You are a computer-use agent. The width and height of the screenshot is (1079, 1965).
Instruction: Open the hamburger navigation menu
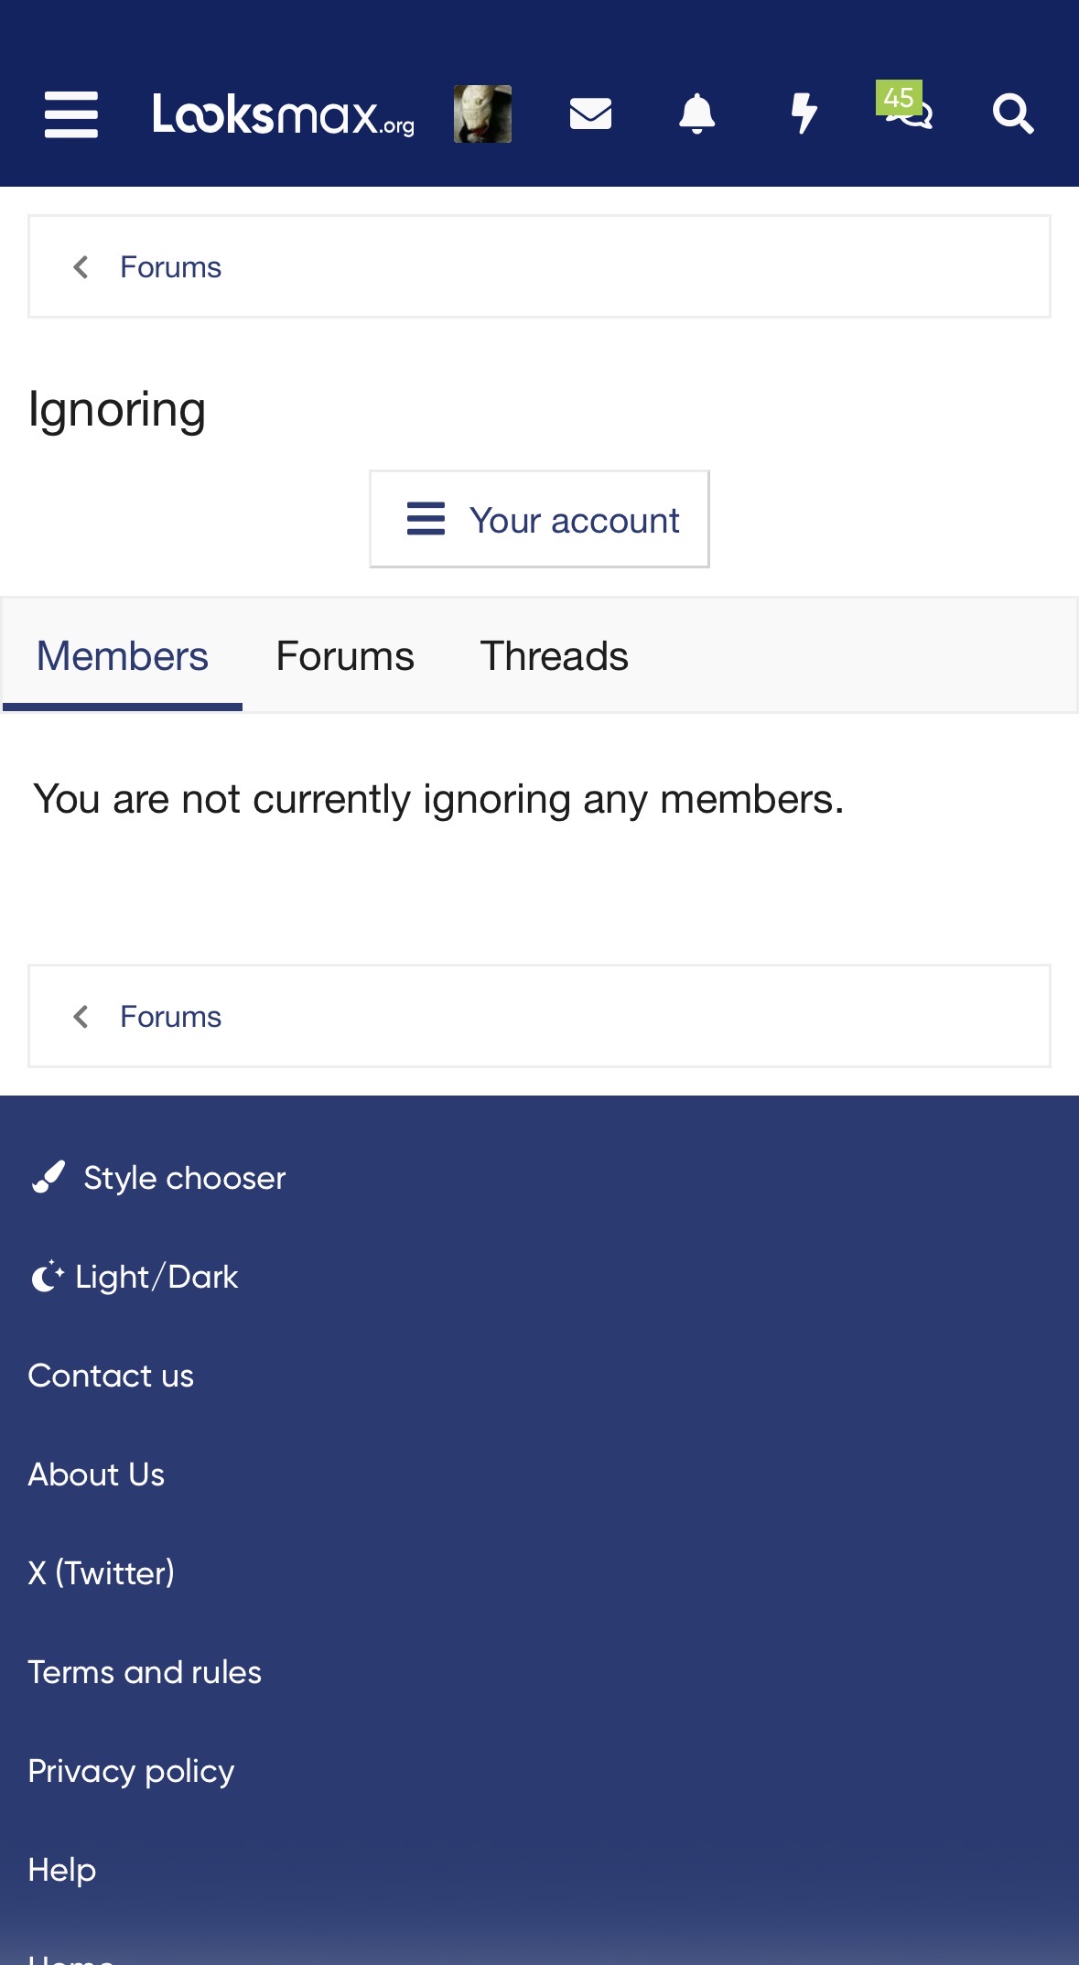71,114
